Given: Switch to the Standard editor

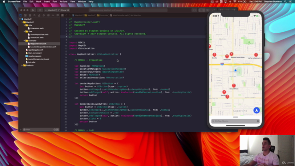Looking at the screenshot, I should tap(201, 10).
